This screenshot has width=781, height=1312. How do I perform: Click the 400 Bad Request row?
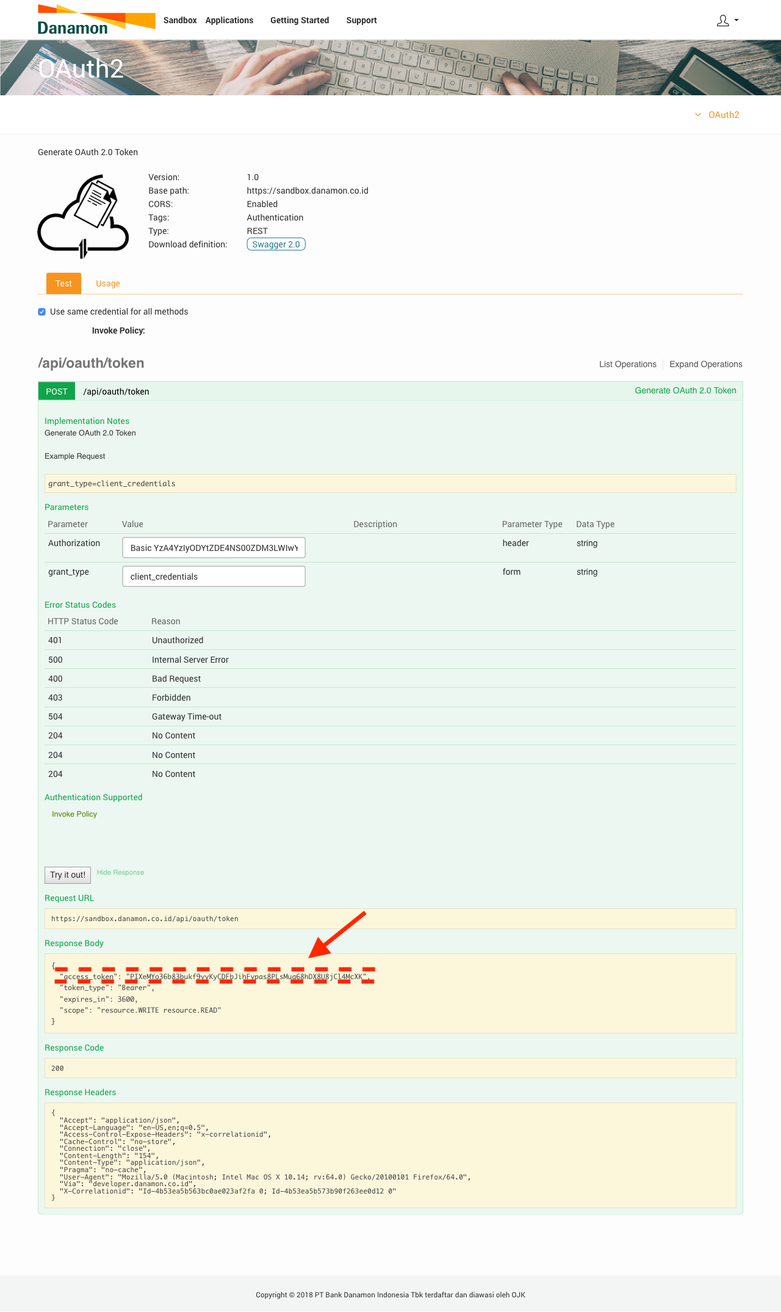point(390,679)
